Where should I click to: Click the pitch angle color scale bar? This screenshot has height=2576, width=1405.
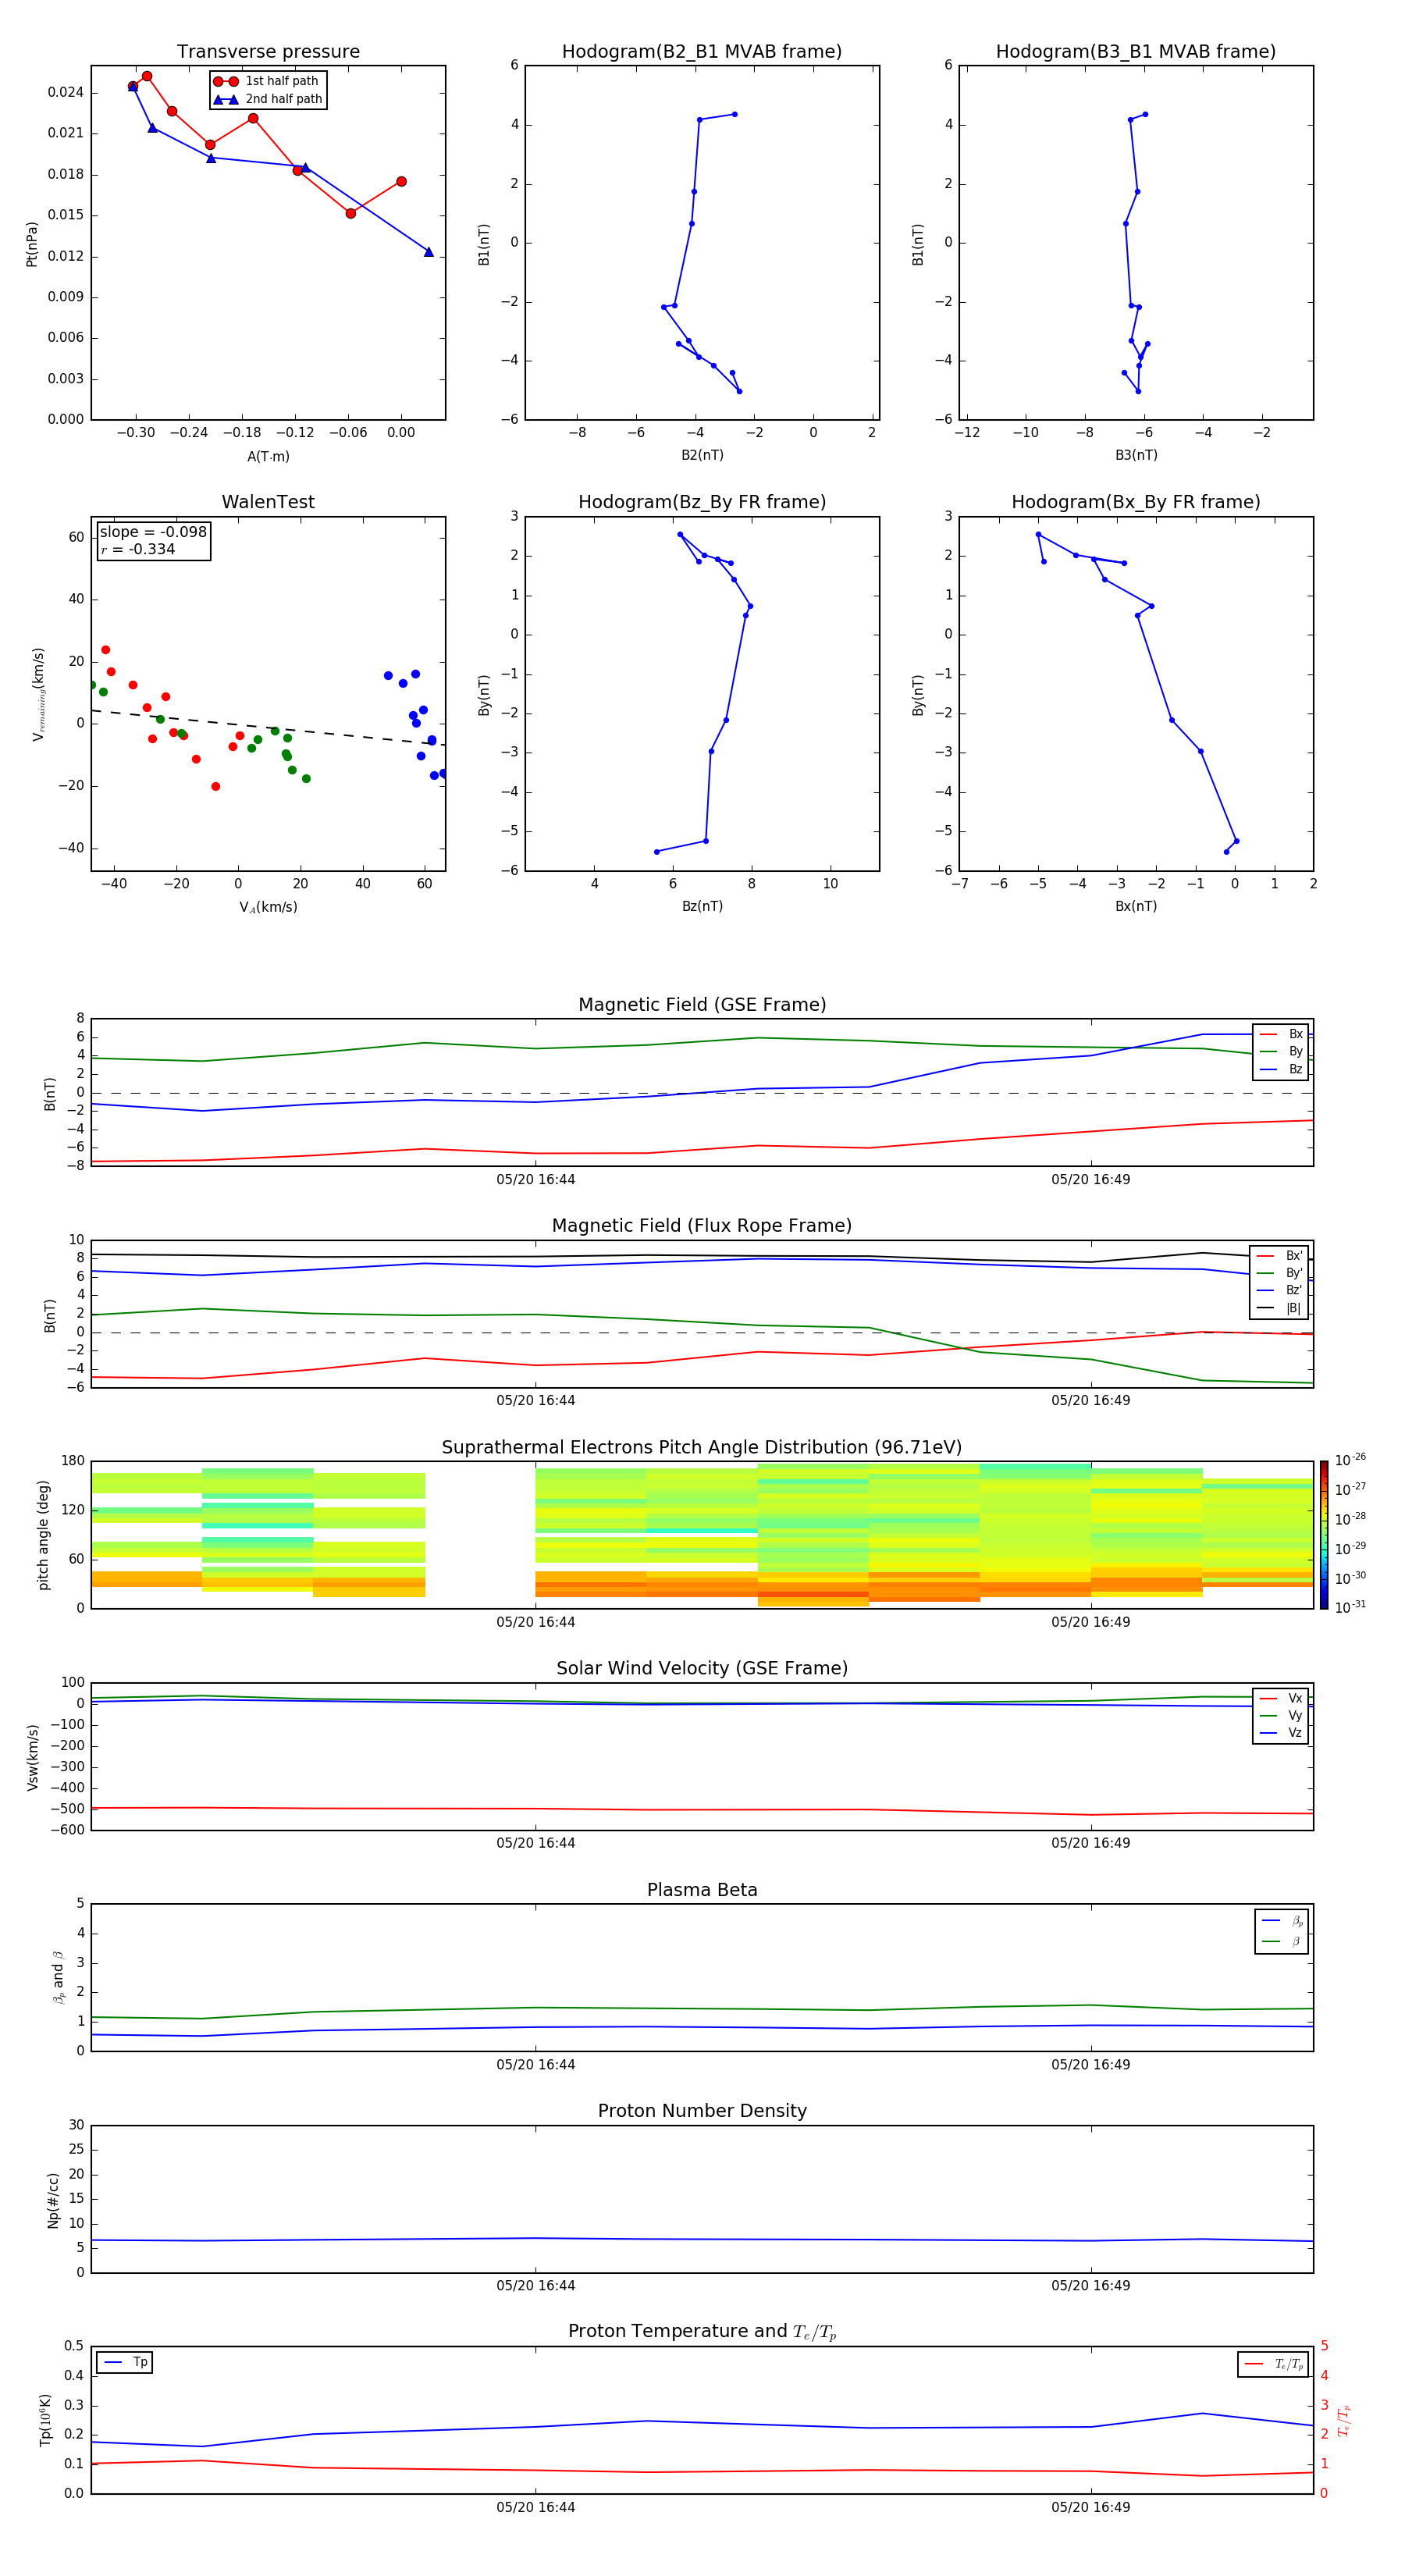tap(1323, 1535)
